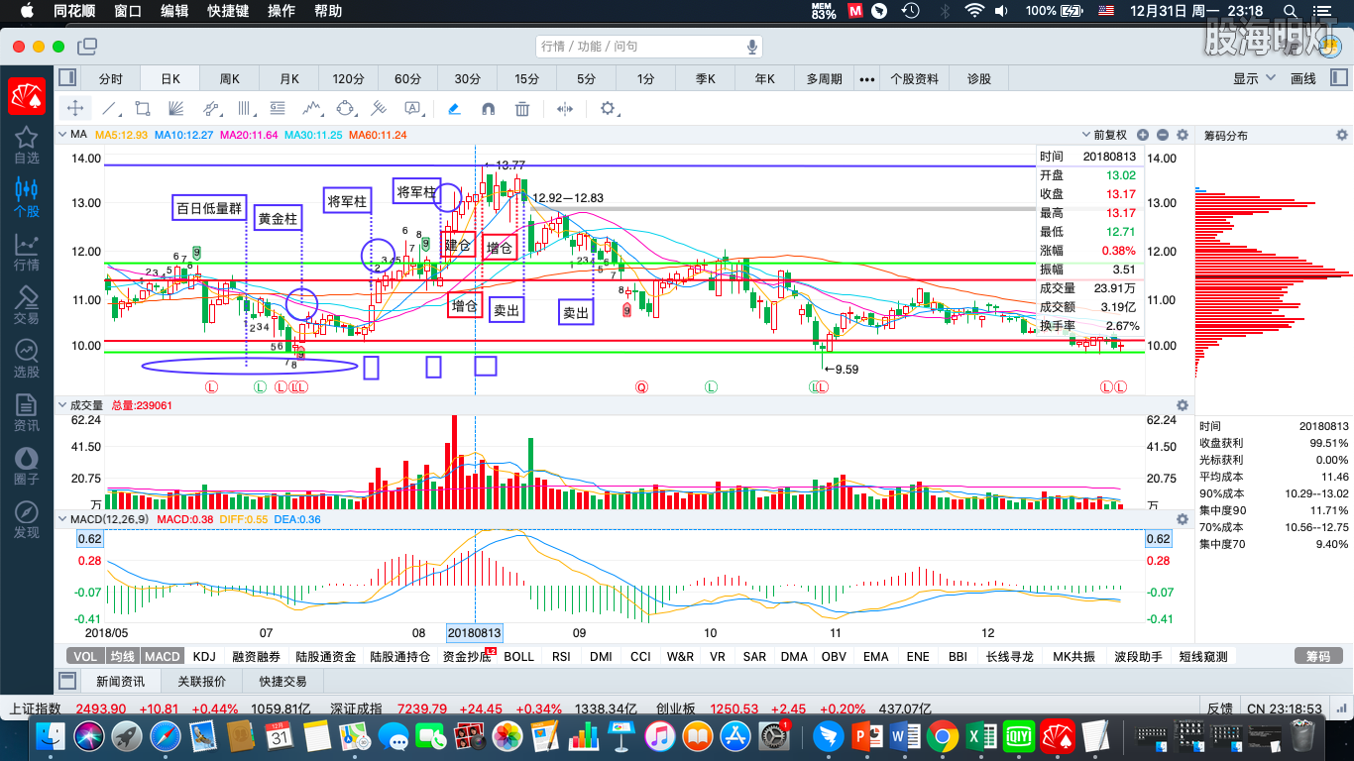Open 资讯 news in the sidebar
The width and height of the screenshot is (1354, 761).
pos(27,412)
